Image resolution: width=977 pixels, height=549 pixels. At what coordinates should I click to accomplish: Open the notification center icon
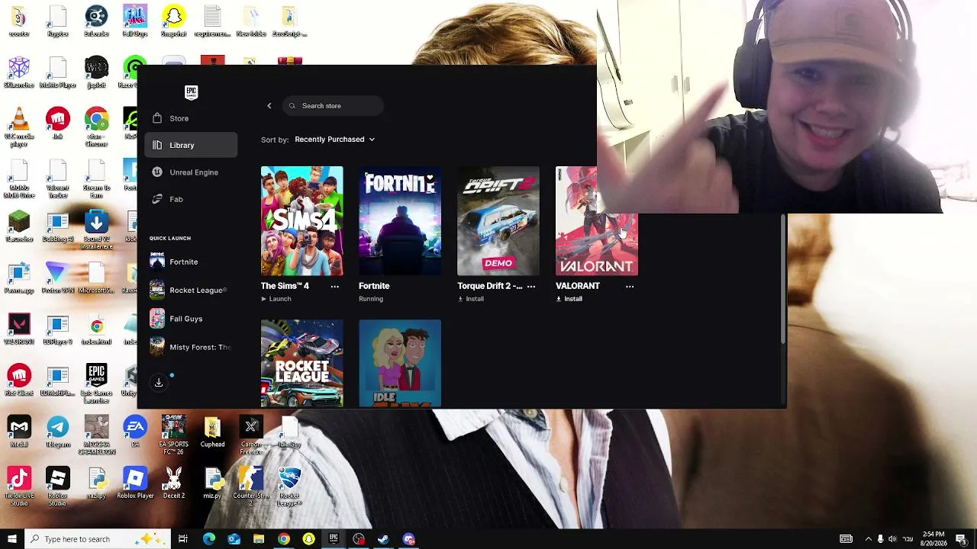pos(961,539)
